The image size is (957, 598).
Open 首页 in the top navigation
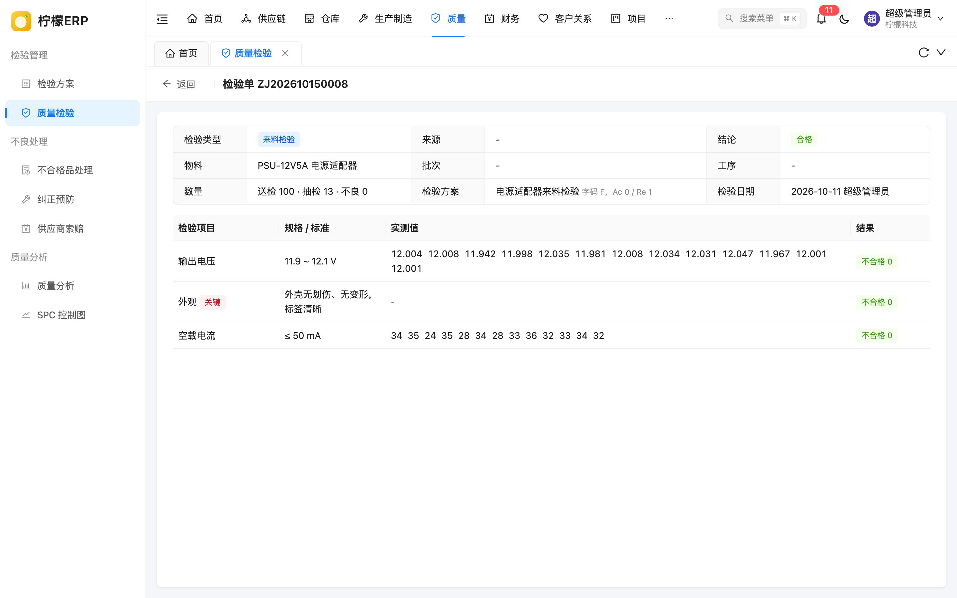coord(205,19)
